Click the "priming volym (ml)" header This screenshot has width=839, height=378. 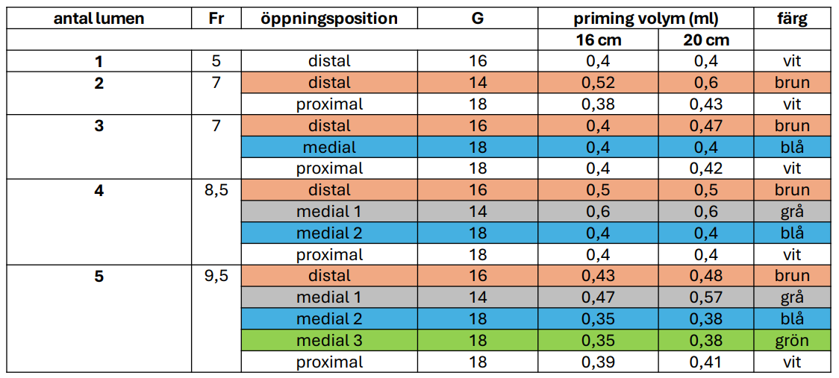coord(646,19)
